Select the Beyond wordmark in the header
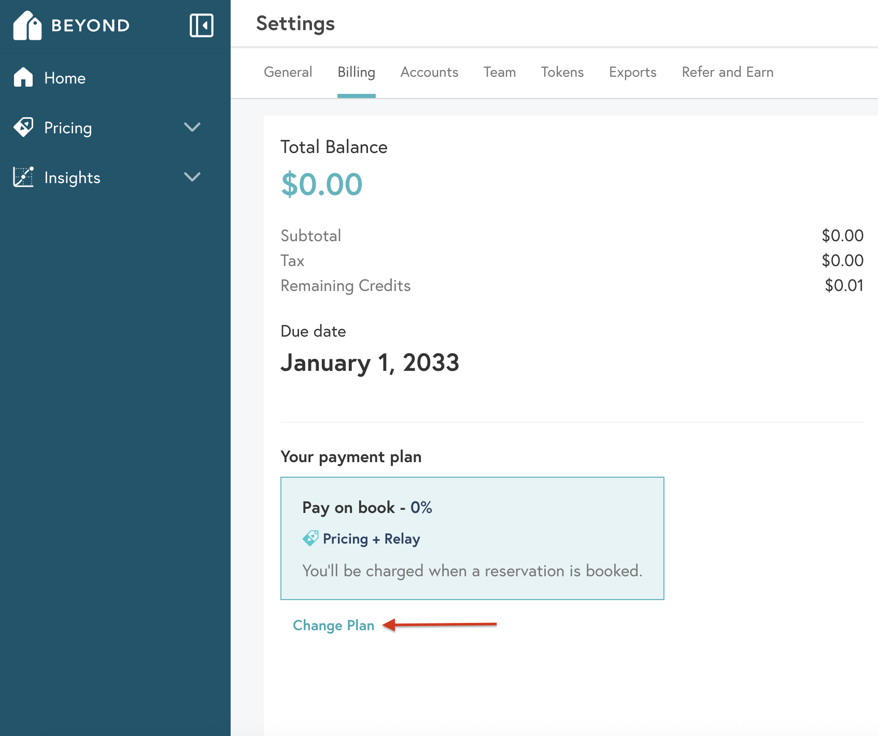This screenshot has height=736, width=878. coord(90,25)
